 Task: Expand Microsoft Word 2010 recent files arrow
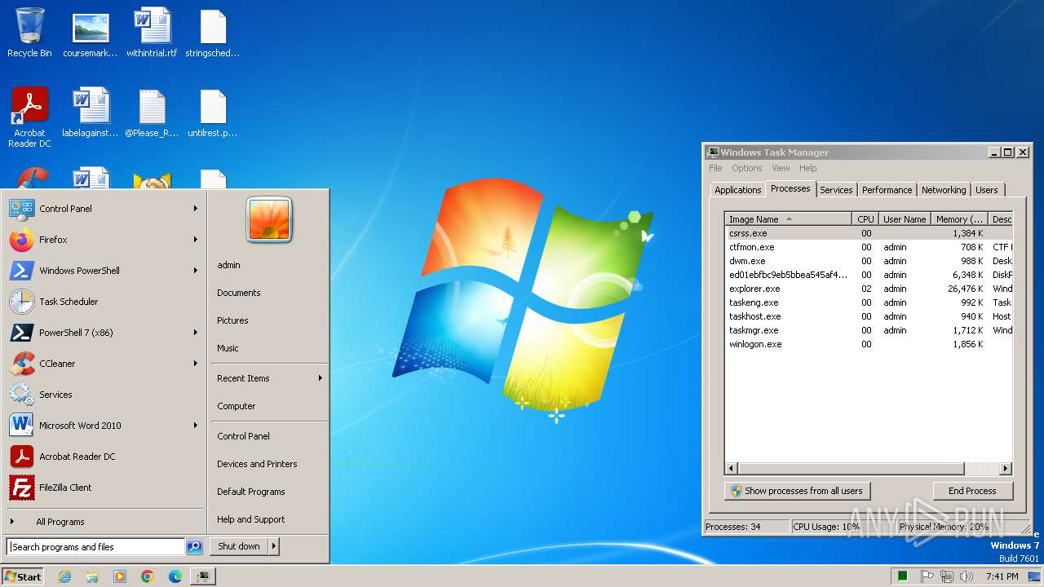(196, 426)
